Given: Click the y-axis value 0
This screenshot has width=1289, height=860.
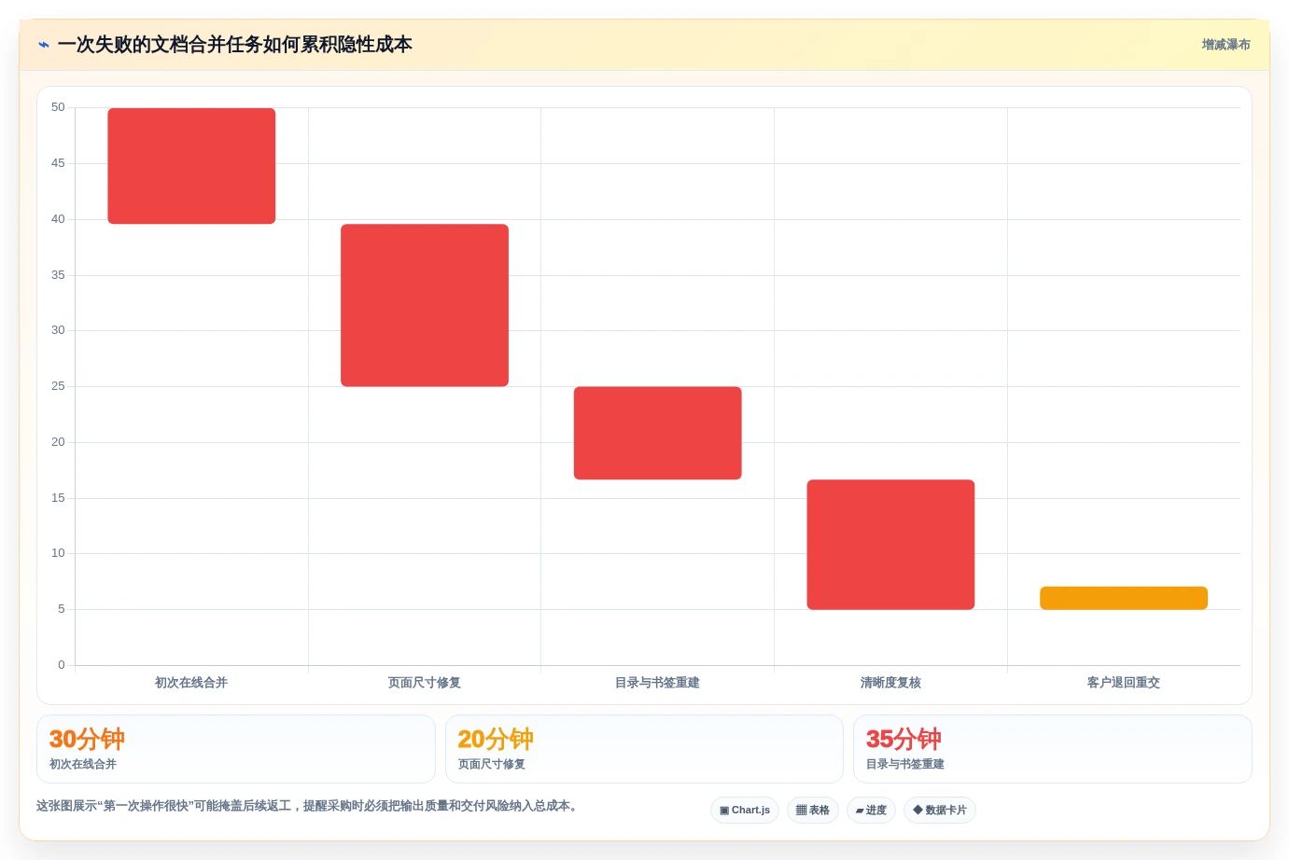Looking at the screenshot, I should 62,665.
